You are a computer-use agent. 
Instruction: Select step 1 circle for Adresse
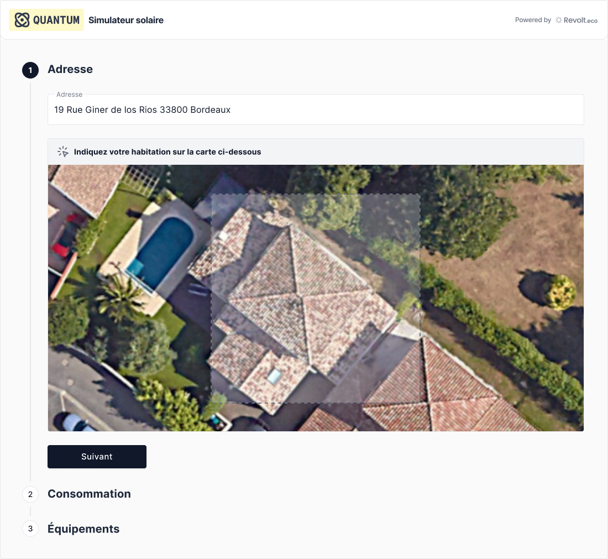pos(30,70)
